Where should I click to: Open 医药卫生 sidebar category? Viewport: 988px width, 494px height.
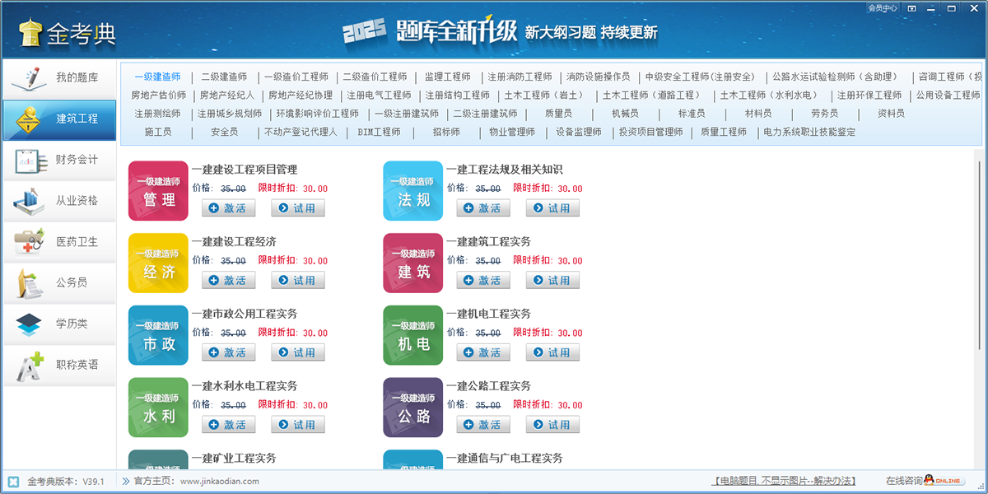click(59, 242)
